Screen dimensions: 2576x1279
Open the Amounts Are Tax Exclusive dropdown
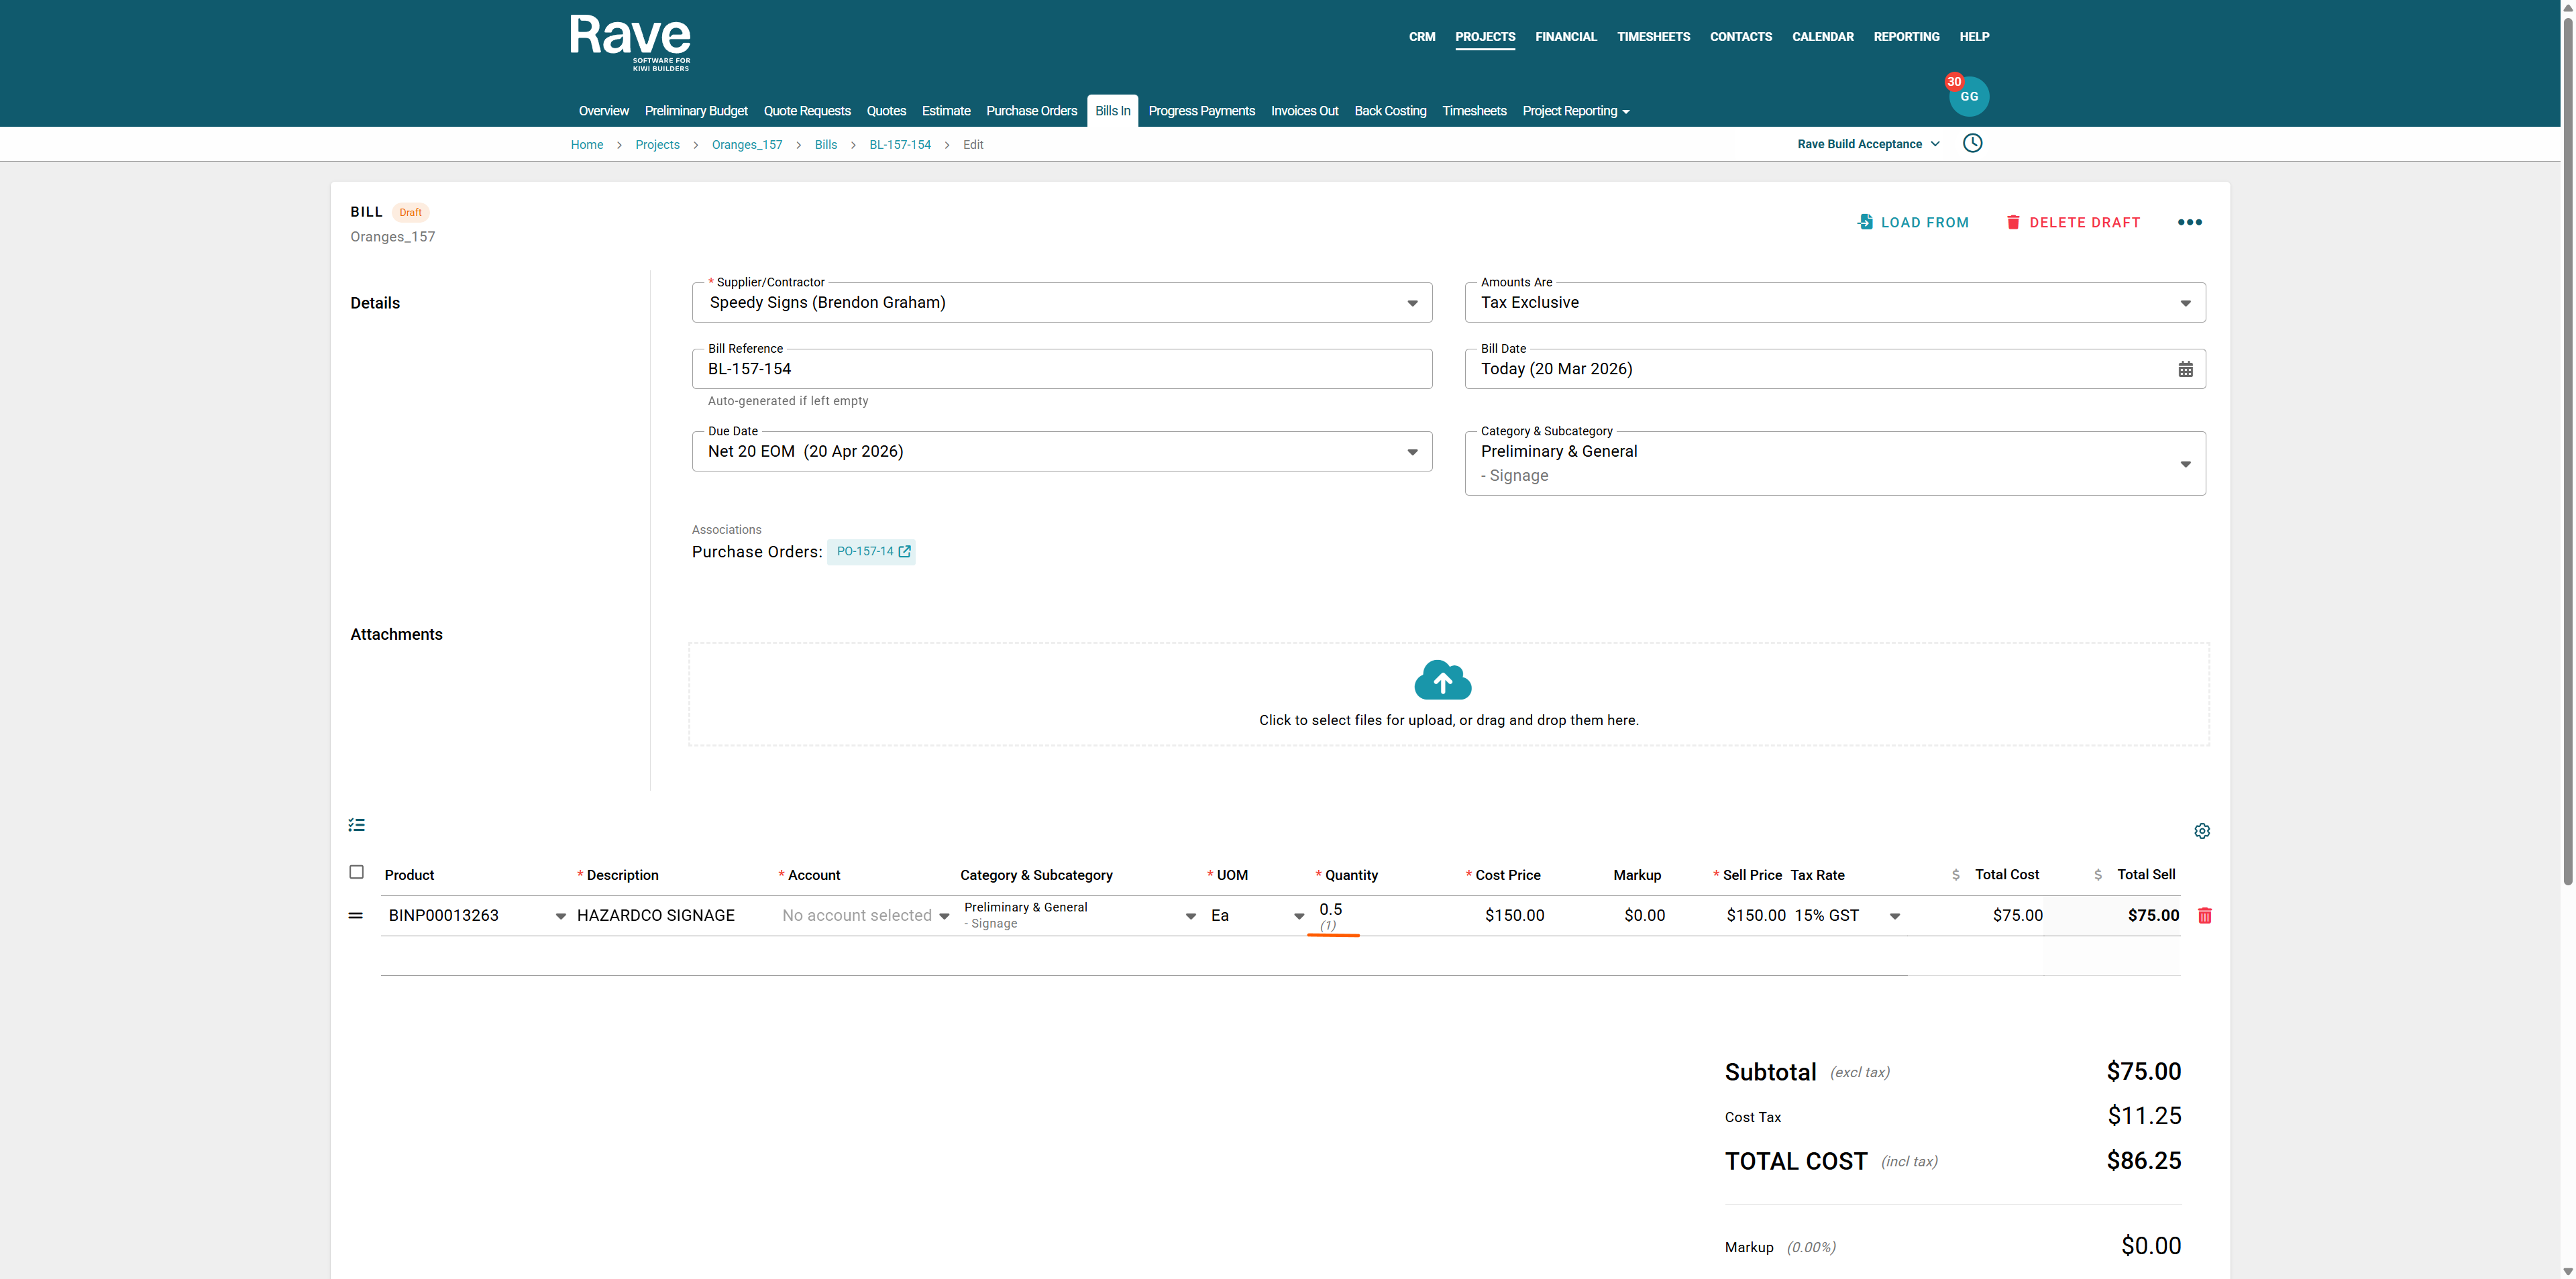click(x=2185, y=303)
